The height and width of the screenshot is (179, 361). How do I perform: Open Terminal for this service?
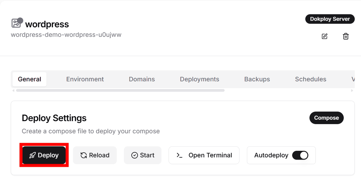click(204, 155)
